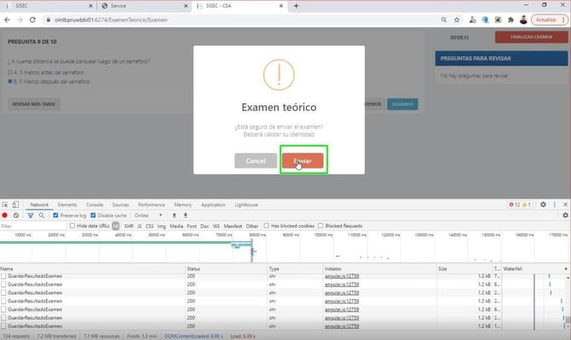
Task: Open the DevTools three-dot menu
Action: [554, 205]
